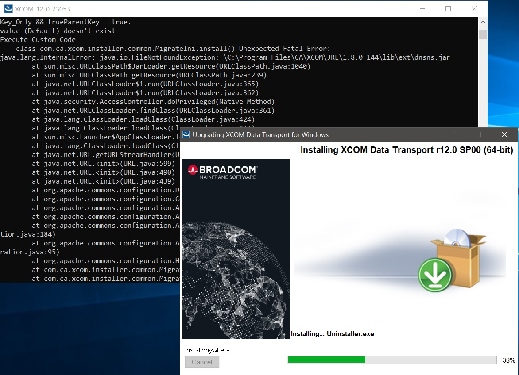Viewport: 519px width, 375px height.
Task: Click the 'java.net.URL.getURLStreamHandler' stack line
Action: click(x=105, y=155)
